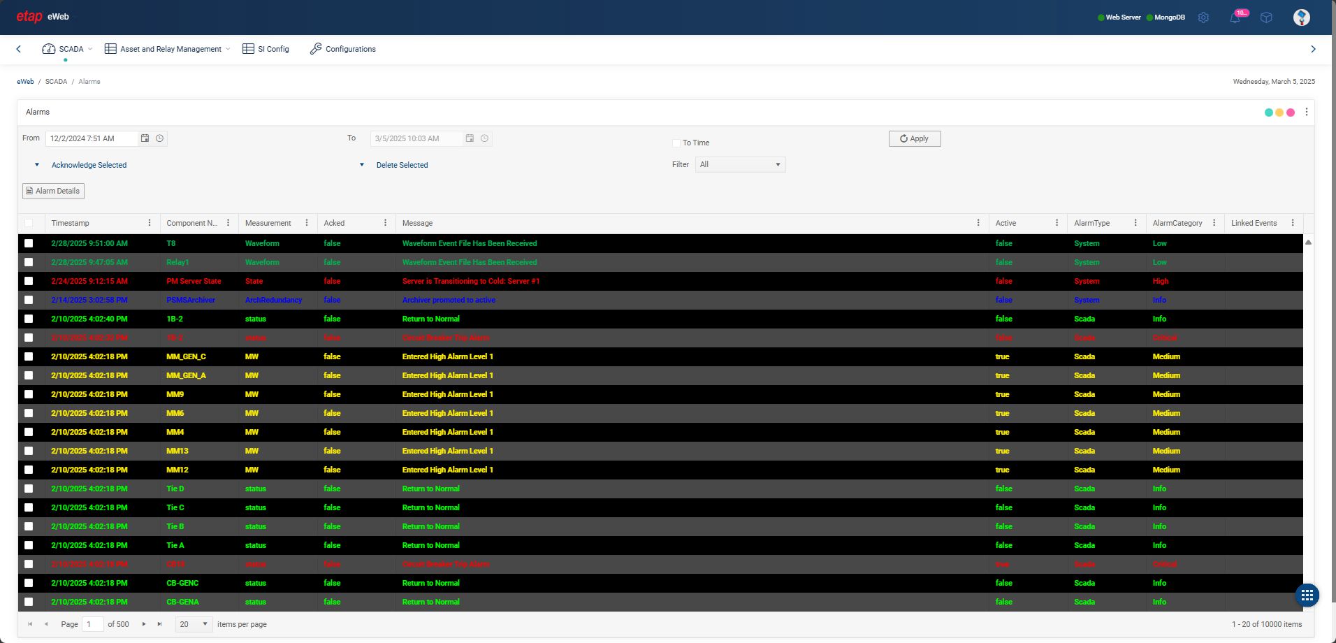1336x643 pixels.
Task: Check the PM Server State alarm row
Action: tap(29, 281)
